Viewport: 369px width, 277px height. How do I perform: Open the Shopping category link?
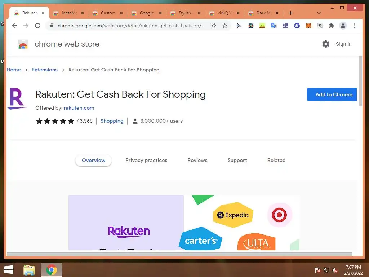pos(112,121)
